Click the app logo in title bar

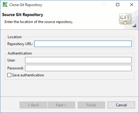click(x=5, y=5)
